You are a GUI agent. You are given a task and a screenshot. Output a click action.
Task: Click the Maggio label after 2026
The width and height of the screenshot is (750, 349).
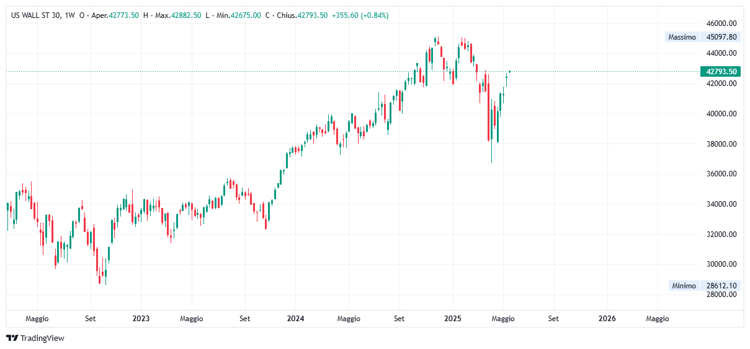658,319
